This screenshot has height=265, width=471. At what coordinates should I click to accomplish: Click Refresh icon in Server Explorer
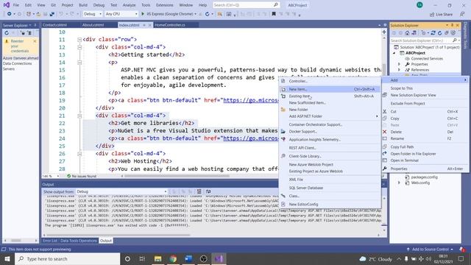click(7, 33)
